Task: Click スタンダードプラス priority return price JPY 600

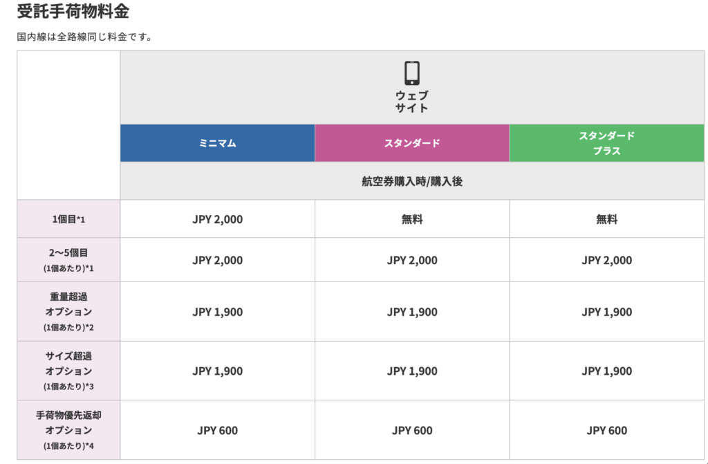Action: click(x=606, y=431)
